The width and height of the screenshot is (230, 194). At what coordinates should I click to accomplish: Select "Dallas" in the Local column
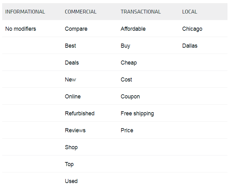point(190,46)
